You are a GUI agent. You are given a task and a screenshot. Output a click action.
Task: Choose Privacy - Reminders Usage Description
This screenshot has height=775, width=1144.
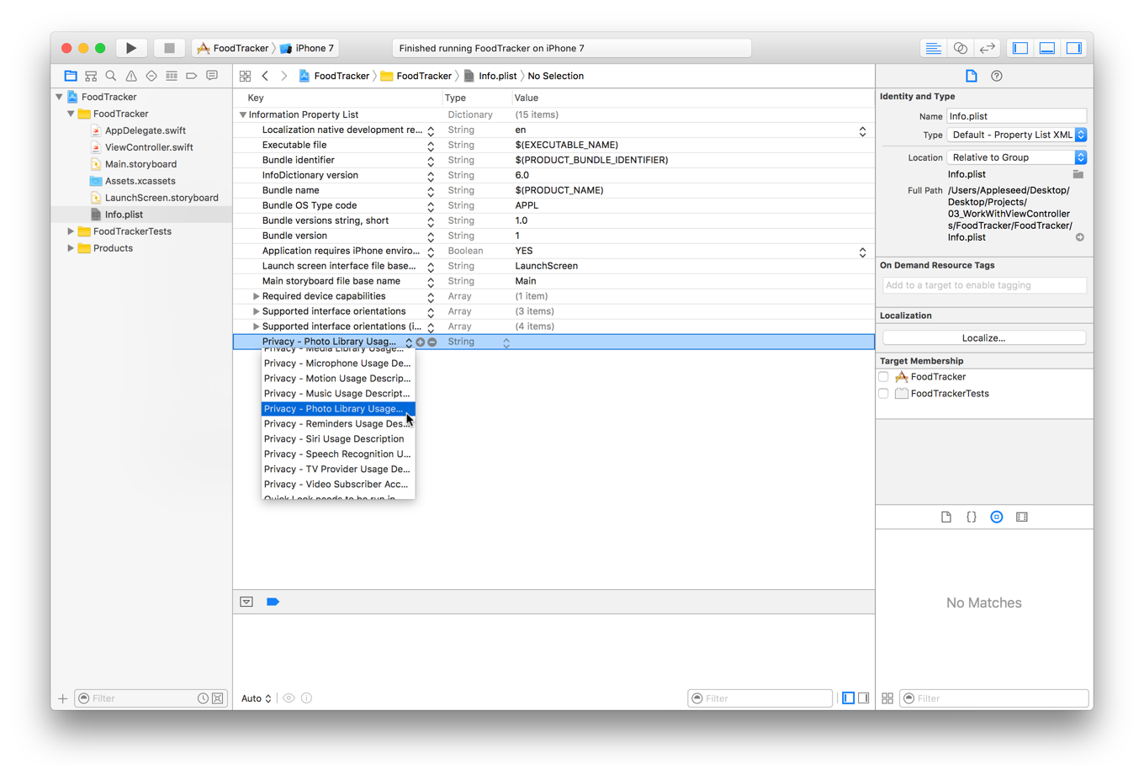click(x=338, y=424)
